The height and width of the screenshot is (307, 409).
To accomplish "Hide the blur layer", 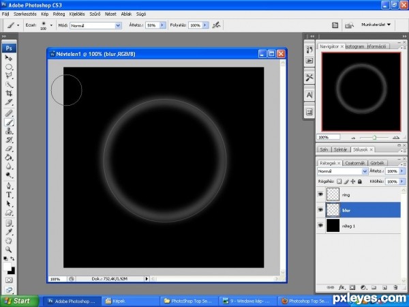I will [x=320, y=210].
